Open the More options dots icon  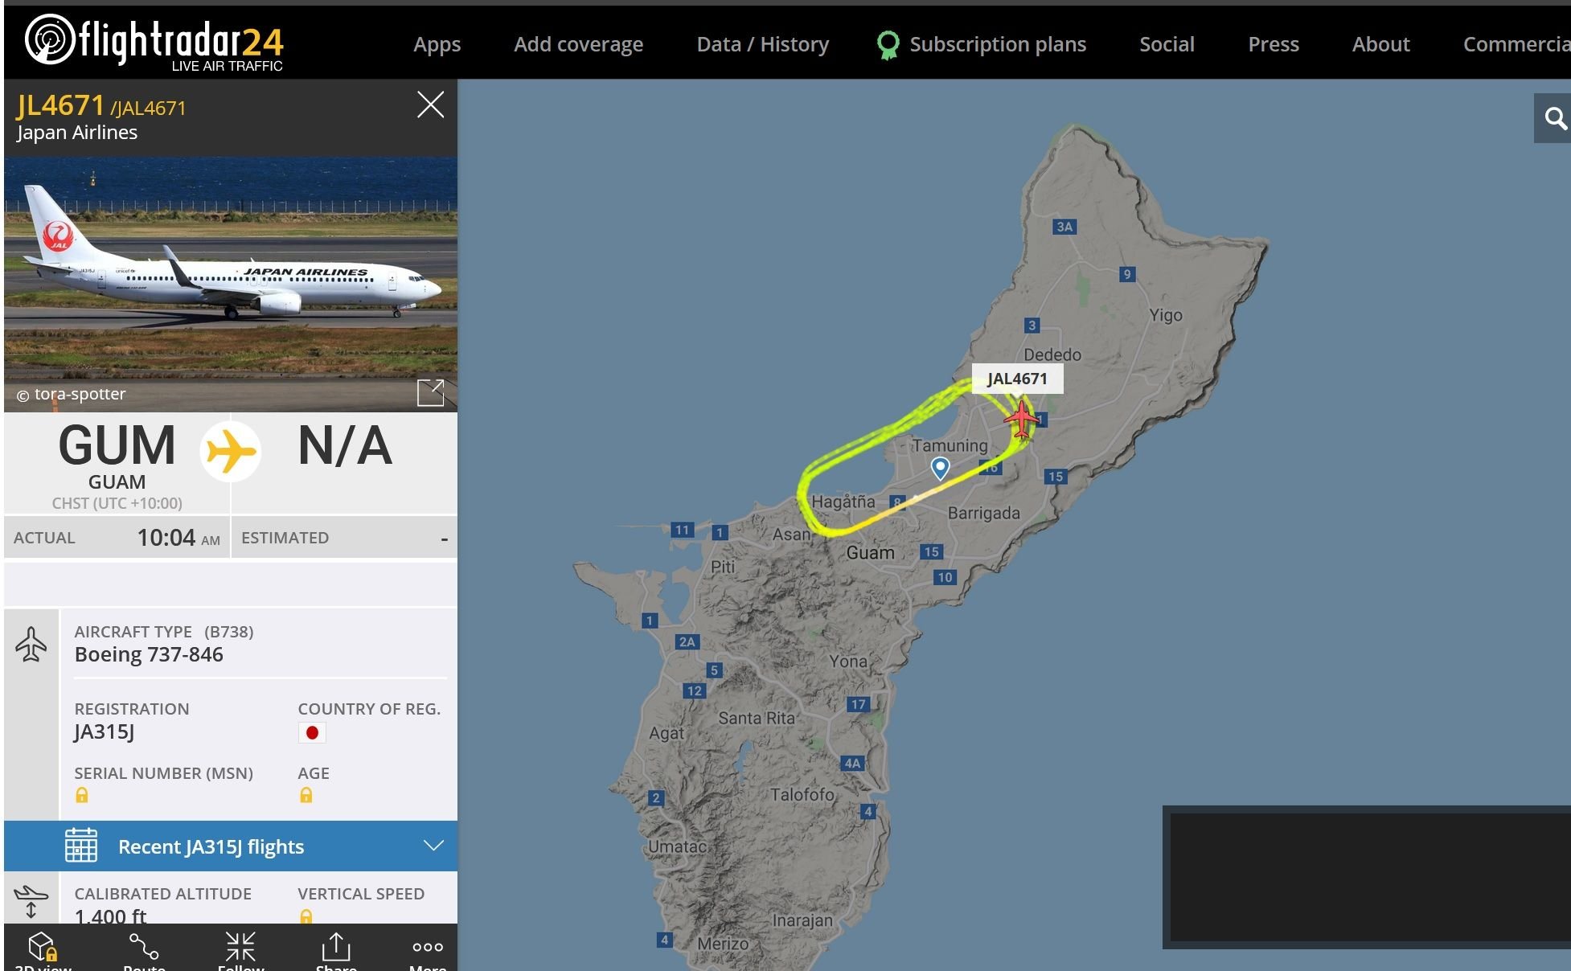pyautogui.click(x=428, y=948)
